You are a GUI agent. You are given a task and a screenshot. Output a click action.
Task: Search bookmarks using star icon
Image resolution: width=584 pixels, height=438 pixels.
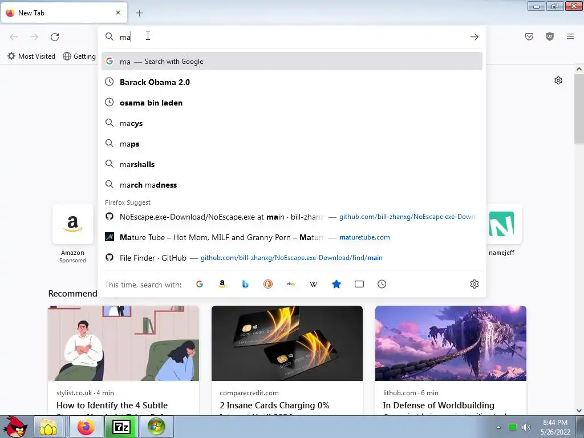coord(336,284)
